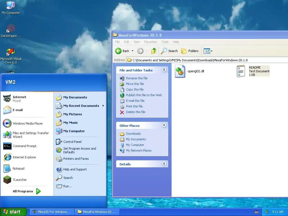
Task: Launch TLauncher from Start menu
Action: [15, 180]
